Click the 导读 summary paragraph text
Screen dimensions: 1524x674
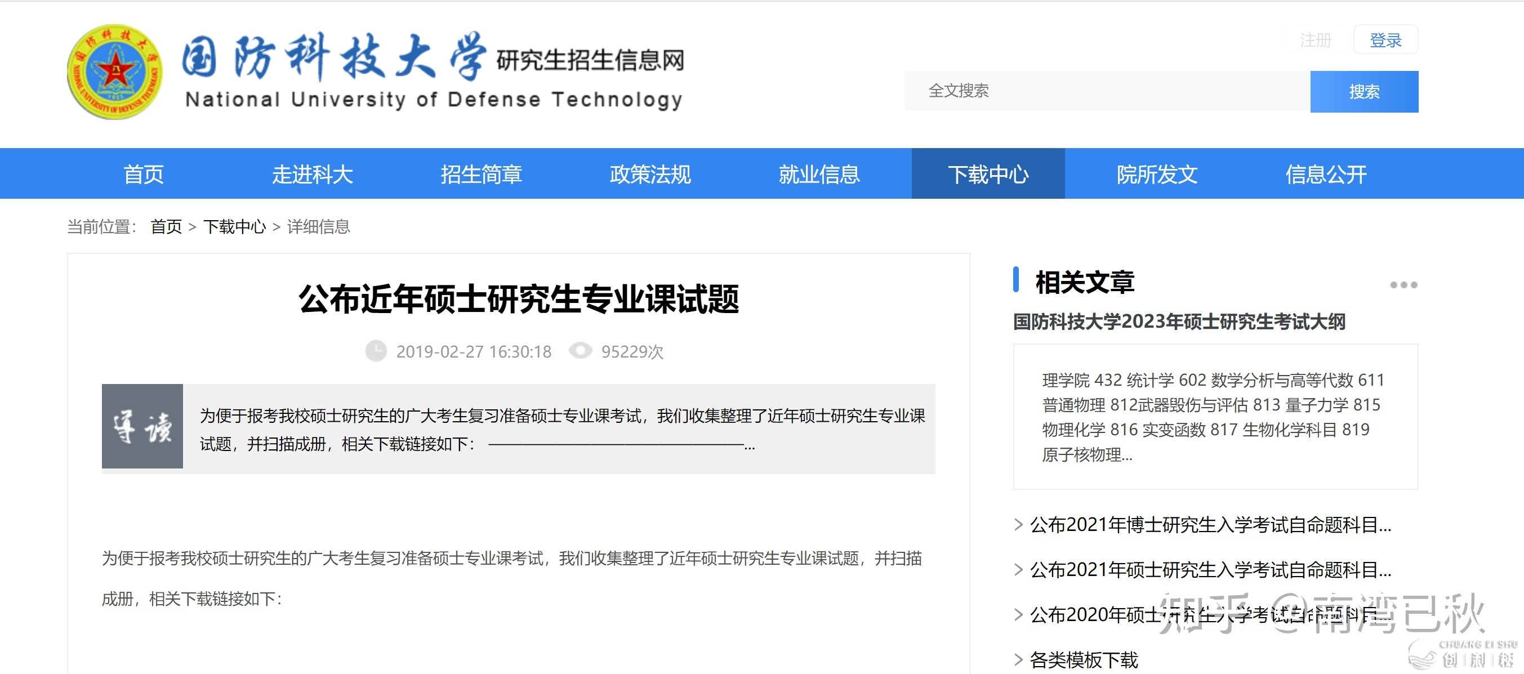coord(562,430)
